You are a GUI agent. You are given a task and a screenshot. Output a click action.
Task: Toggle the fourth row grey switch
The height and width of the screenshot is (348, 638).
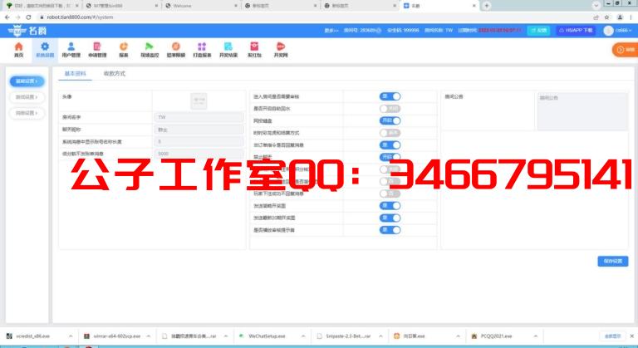click(x=390, y=133)
